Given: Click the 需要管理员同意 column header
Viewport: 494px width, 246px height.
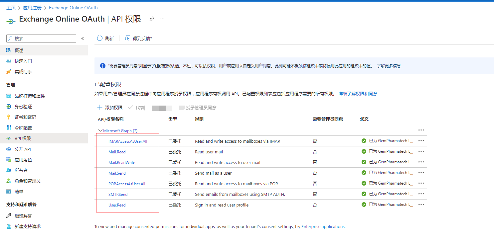Looking at the screenshot, I should [328, 119].
